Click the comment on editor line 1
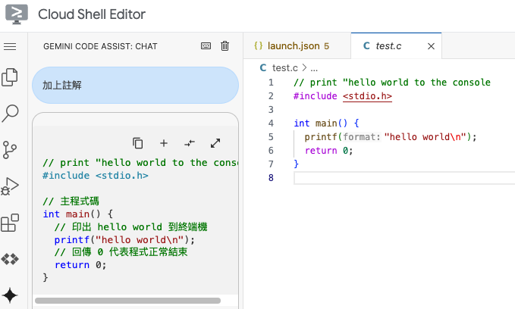 (x=392, y=83)
